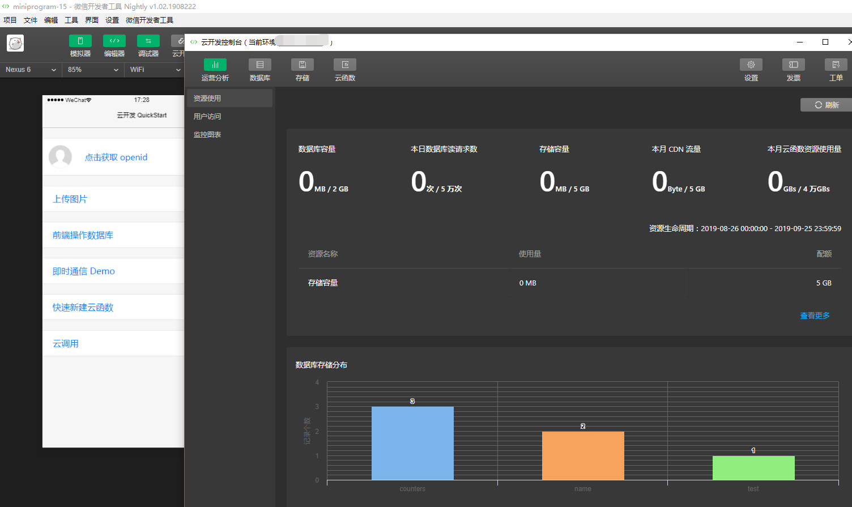
Task: Click the profile avatar placeholder in simulator
Action: tap(60, 157)
